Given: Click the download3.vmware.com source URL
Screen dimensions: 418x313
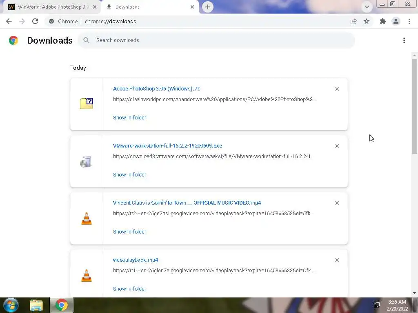Looking at the screenshot, I should (213, 156).
